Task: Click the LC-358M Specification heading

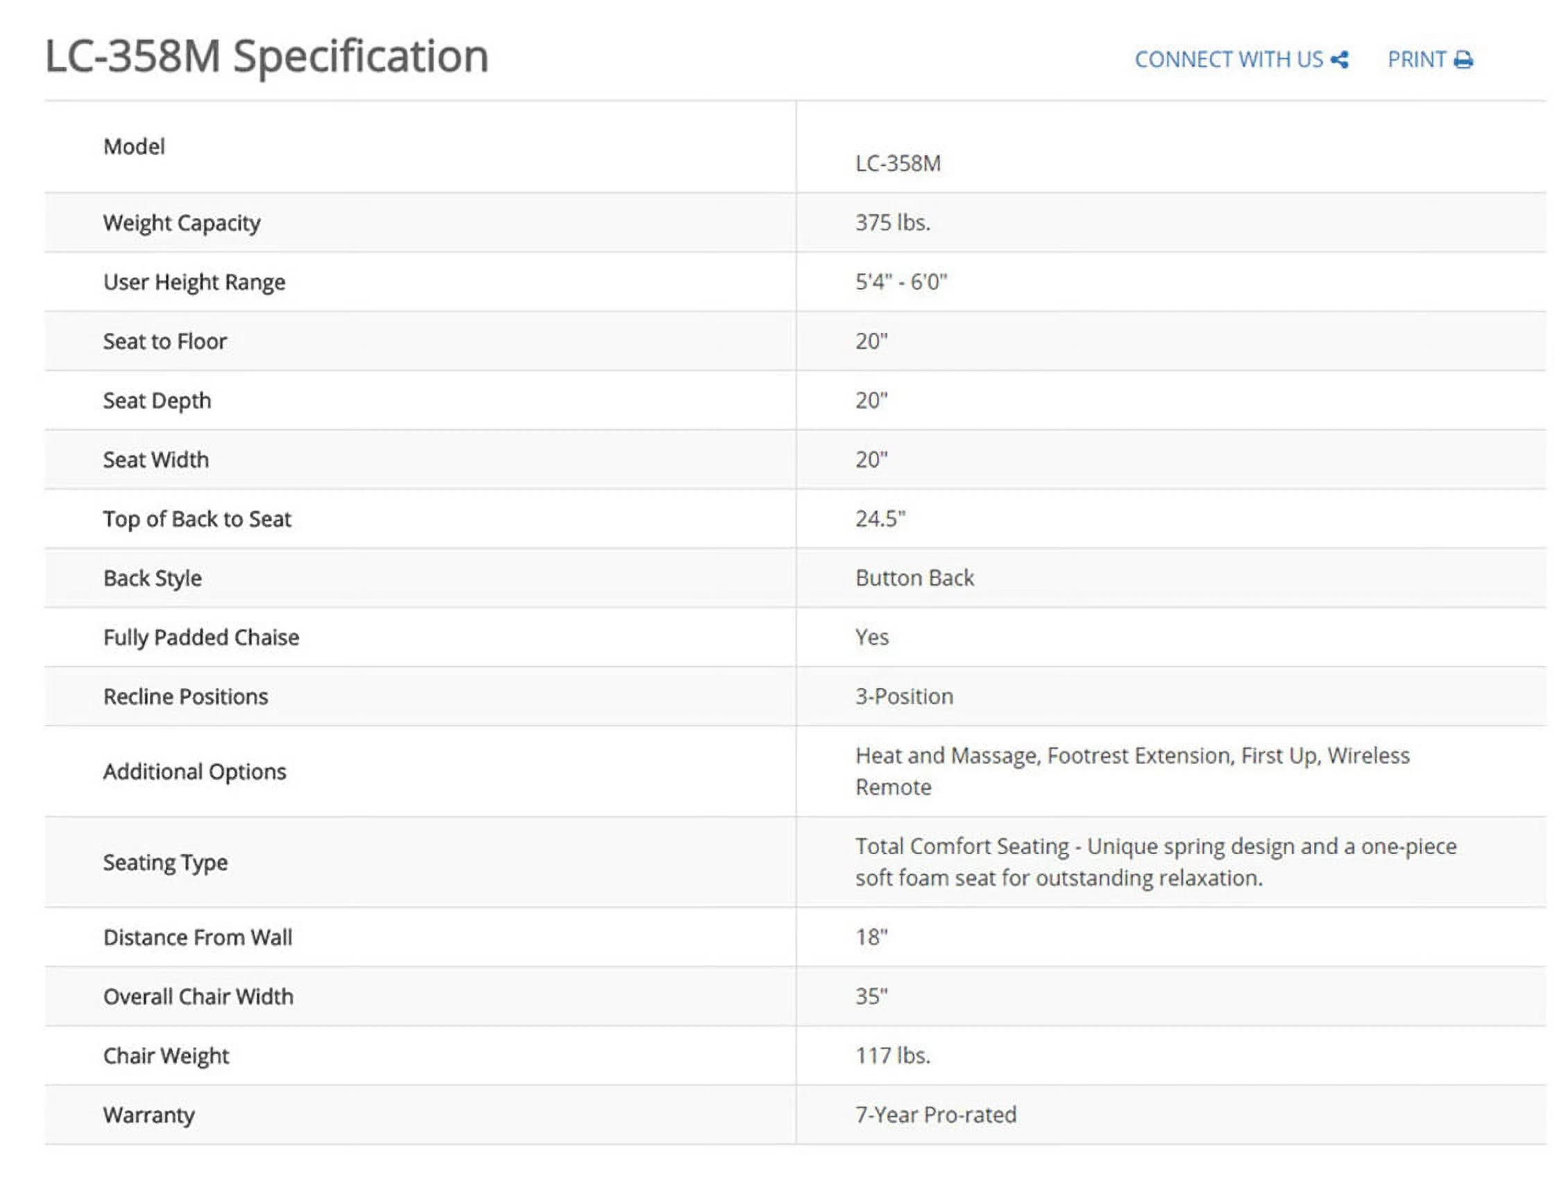Action: (x=266, y=57)
